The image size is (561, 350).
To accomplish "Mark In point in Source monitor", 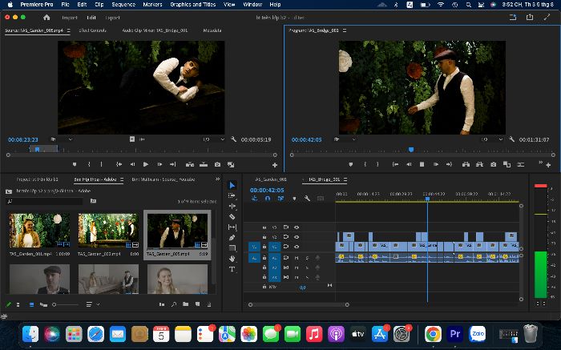I will click(89, 164).
